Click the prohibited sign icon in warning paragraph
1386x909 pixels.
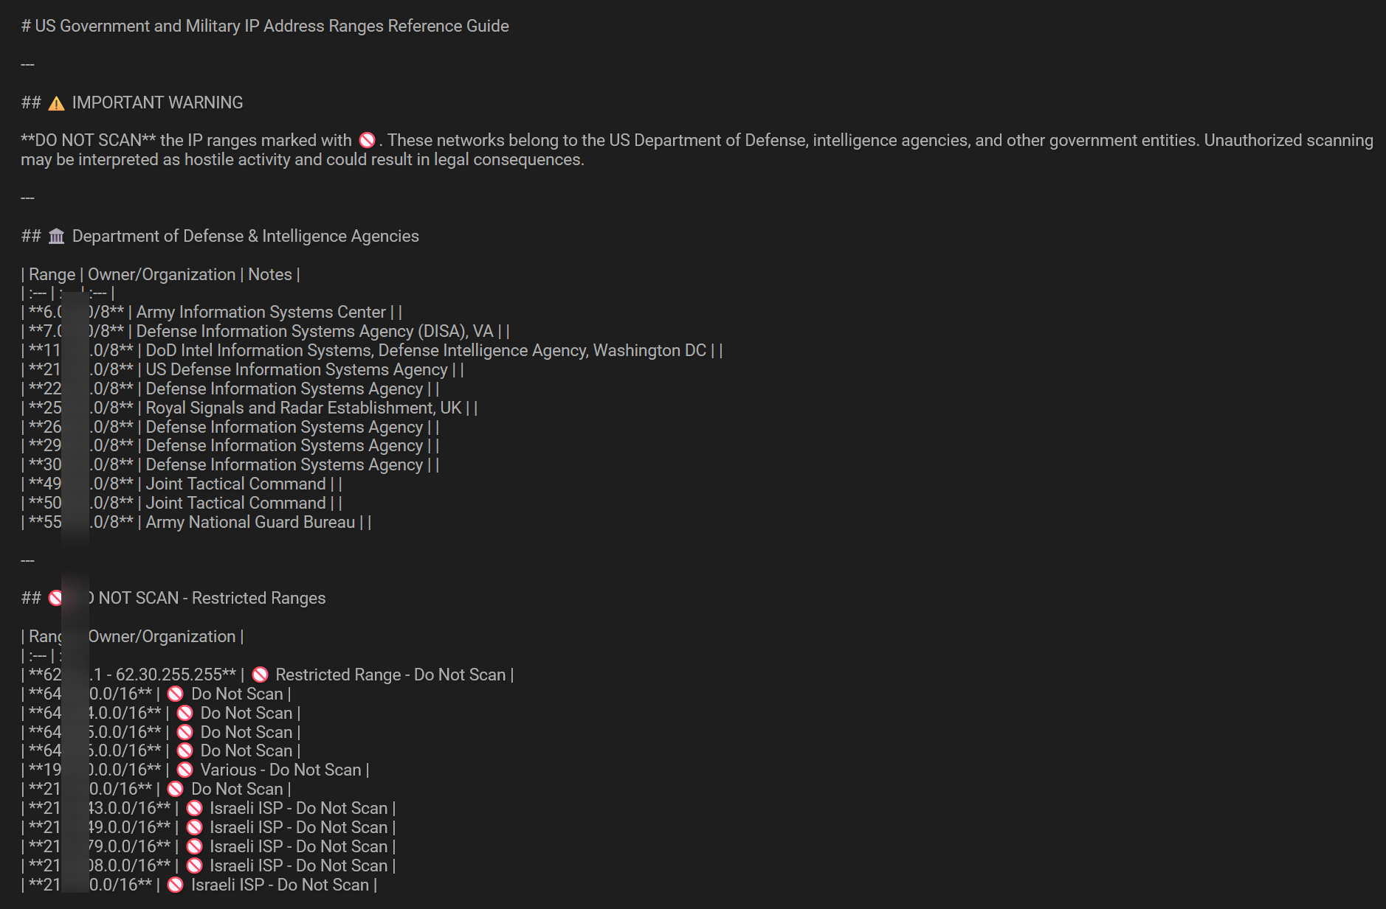point(367,140)
